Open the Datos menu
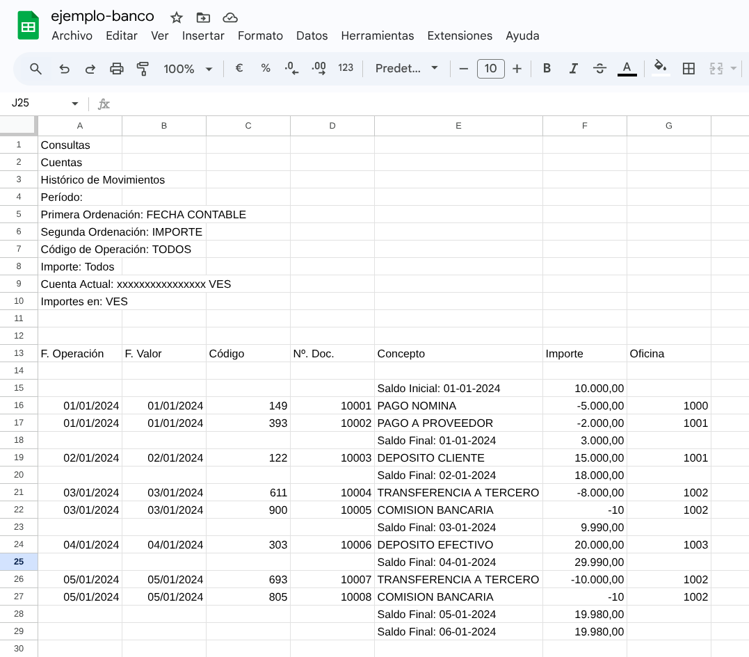The height and width of the screenshot is (657, 749). click(x=312, y=36)
